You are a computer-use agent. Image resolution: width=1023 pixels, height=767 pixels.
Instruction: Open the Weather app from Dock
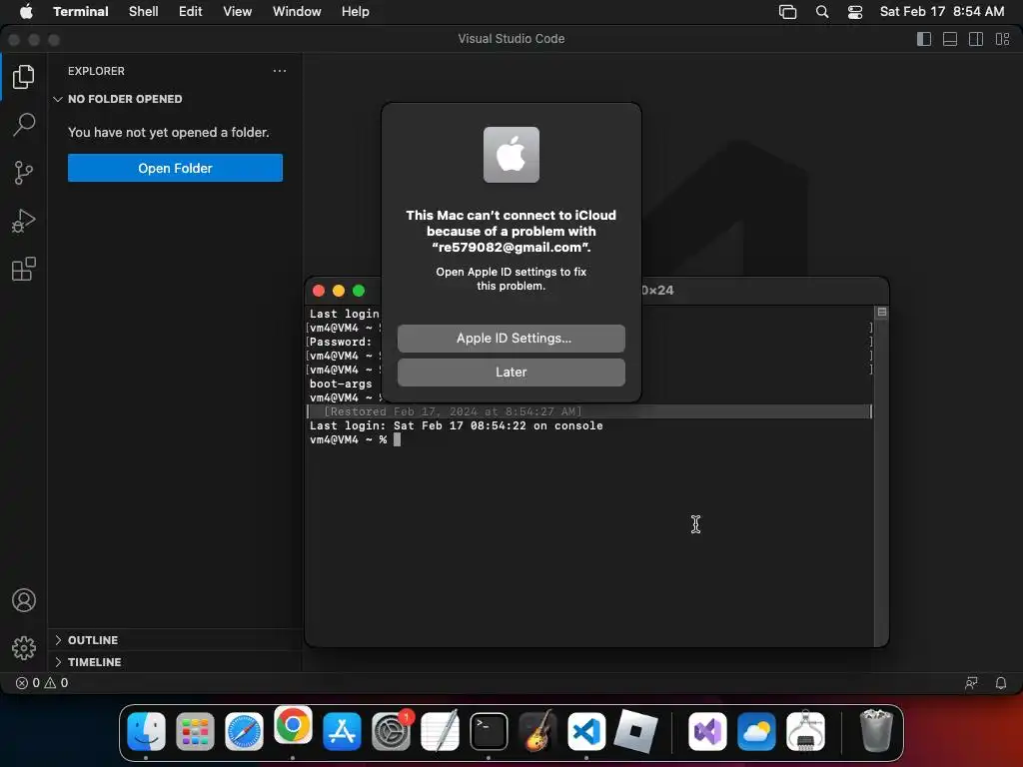click(x=757, y=730)
